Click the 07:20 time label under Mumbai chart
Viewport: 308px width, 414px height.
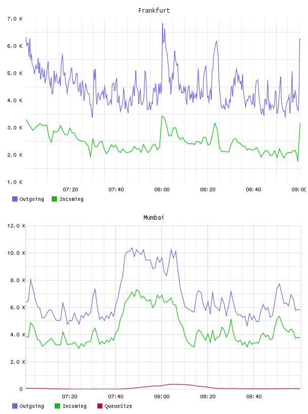pos(69,397)
